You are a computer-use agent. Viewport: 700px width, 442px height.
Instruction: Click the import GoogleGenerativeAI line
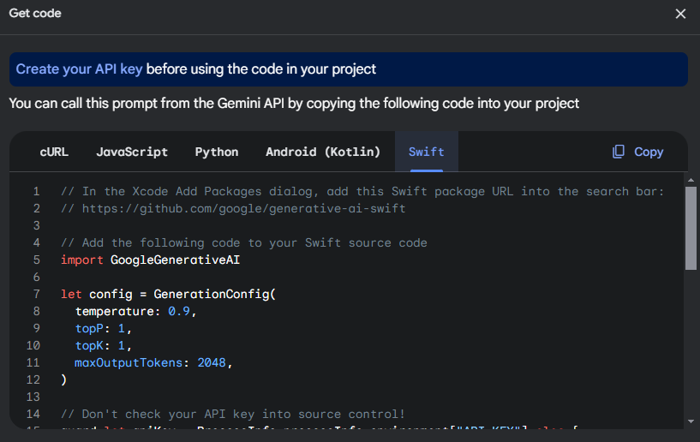coord(151,260)
